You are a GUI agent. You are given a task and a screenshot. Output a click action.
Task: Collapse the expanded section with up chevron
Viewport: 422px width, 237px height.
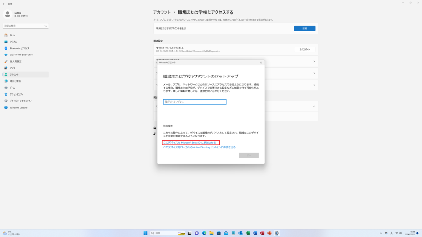[314, 106]
